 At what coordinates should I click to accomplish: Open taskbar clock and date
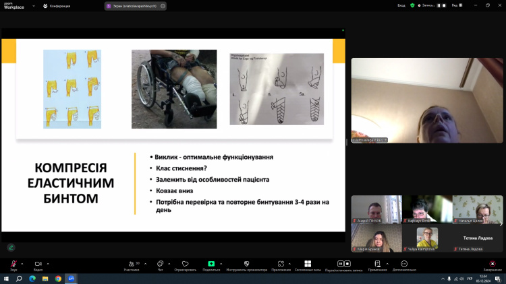click(484, 279)
